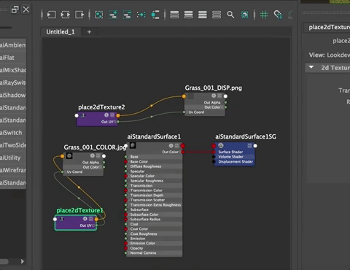350x270 pixels.
Task: Click the Input and Output Connections icon
Action: point(65,15)
